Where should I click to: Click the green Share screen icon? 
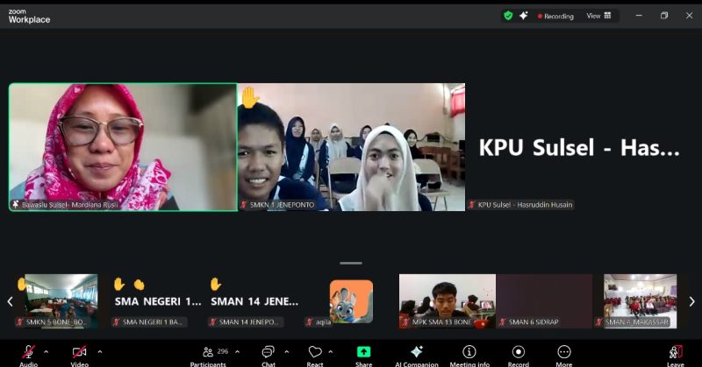tap(363, 352)
